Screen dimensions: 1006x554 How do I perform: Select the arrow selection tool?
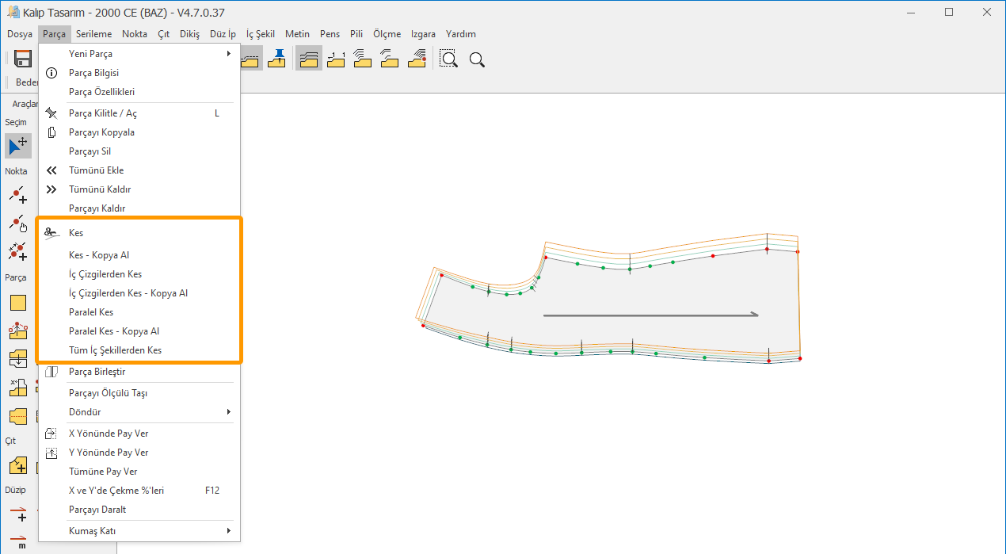[18, 146]
